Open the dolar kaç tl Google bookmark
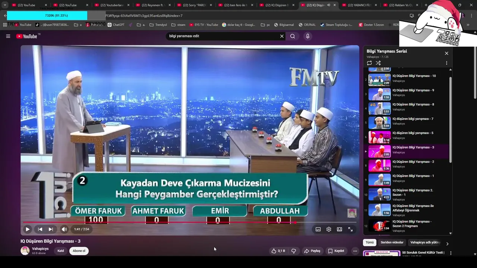The width and height of the screenshot is (477, 268). (x=239, y=25)
